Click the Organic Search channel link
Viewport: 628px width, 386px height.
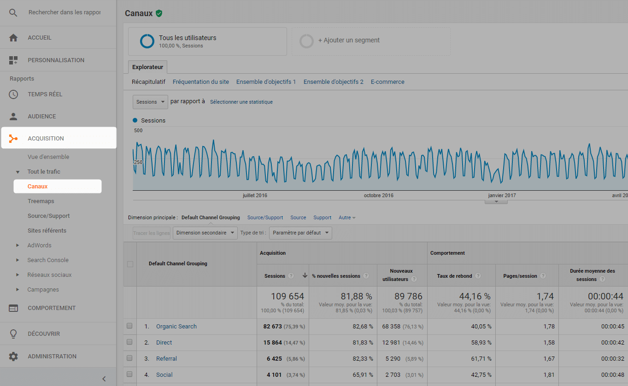[176, 327]
